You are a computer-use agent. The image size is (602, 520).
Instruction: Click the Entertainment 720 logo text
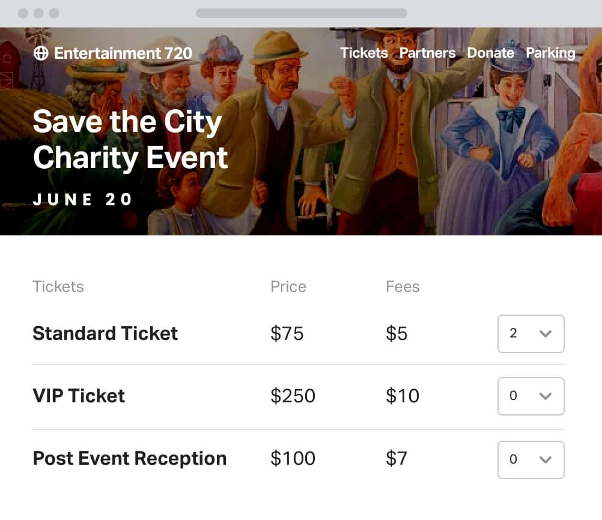tap(123, 53)
